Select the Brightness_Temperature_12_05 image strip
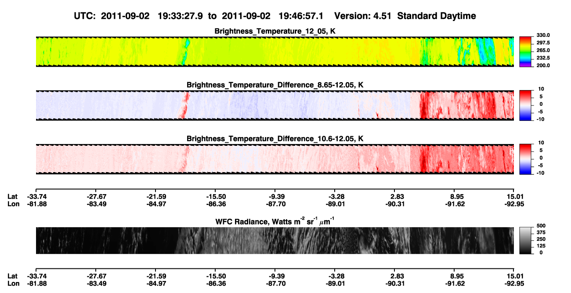This screenshot has height=293, width=571. [x=275, y=51]
